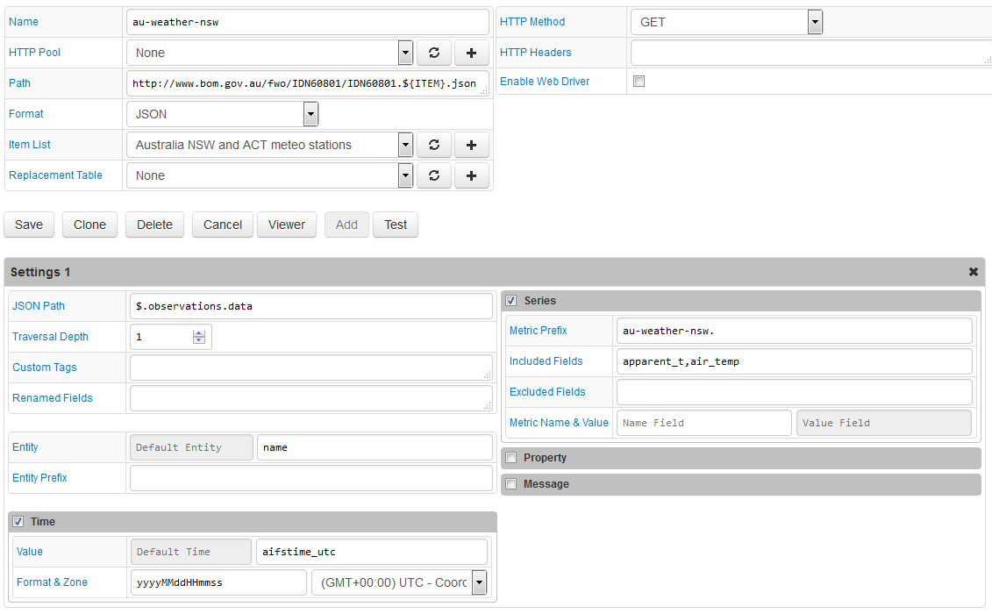Click the JSON Path label link

(39, 306)
